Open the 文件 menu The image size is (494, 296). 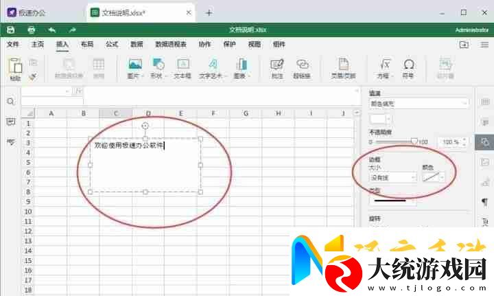(13, 45)
